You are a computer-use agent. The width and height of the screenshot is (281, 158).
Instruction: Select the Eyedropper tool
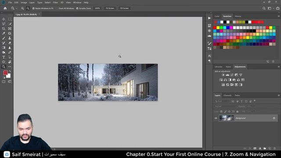pos(4,33)
